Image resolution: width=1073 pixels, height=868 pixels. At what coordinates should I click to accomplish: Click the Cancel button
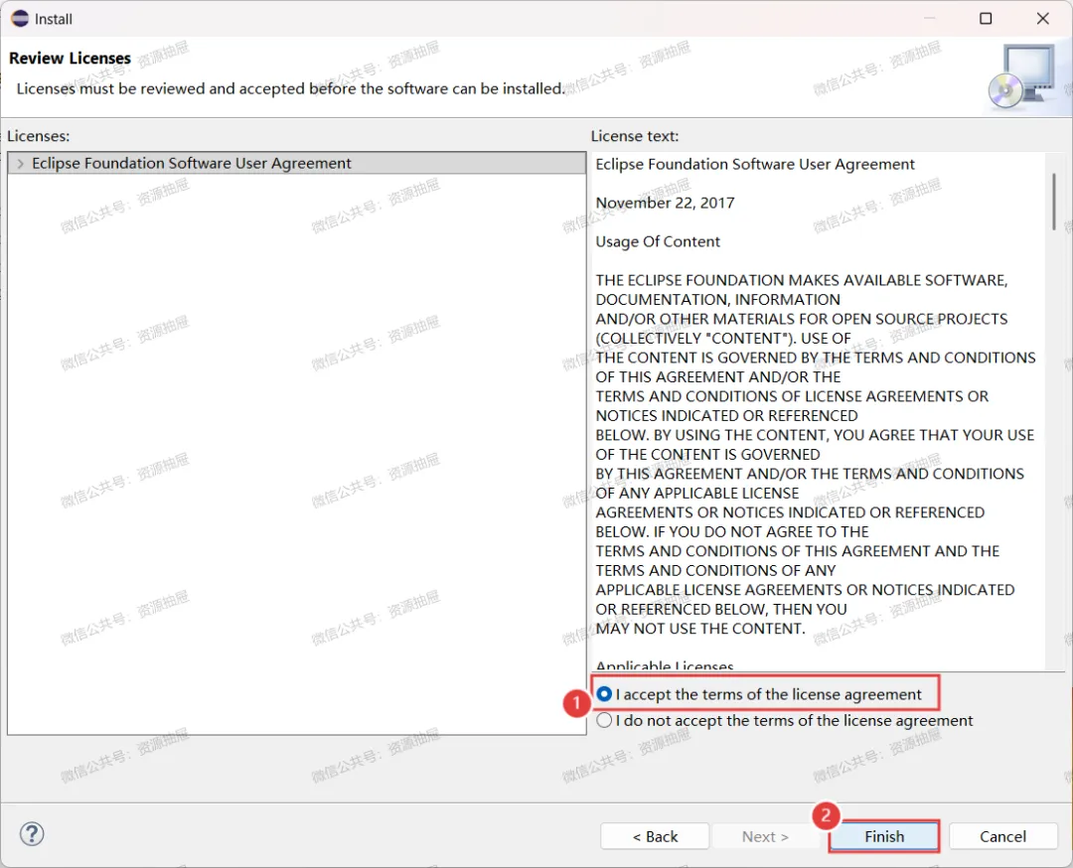1002,836
